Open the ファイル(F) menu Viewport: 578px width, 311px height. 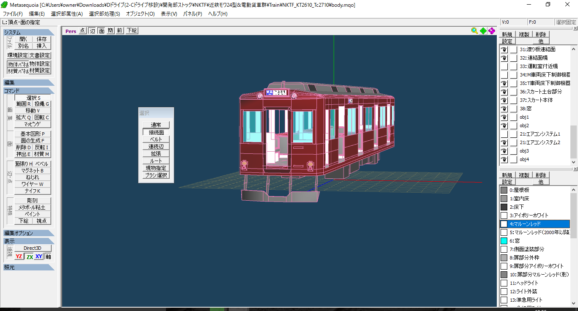(x=13, y=14)
